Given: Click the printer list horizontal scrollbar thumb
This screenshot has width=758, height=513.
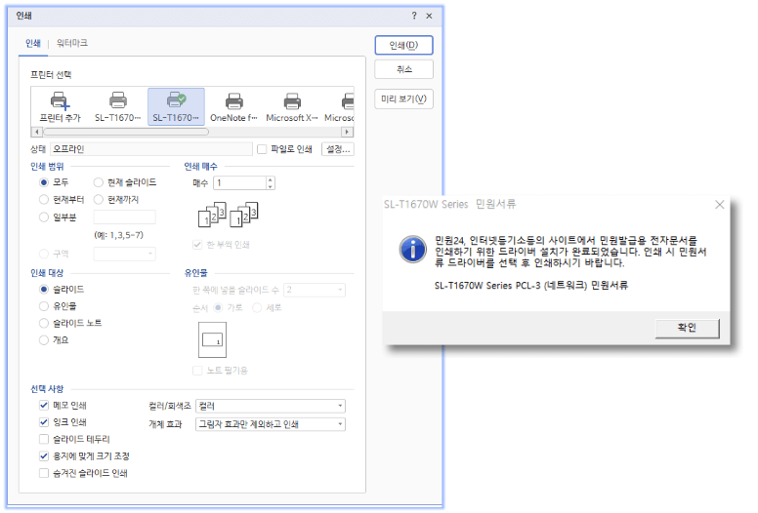Looking at the screenshot, I should point(126,132).
